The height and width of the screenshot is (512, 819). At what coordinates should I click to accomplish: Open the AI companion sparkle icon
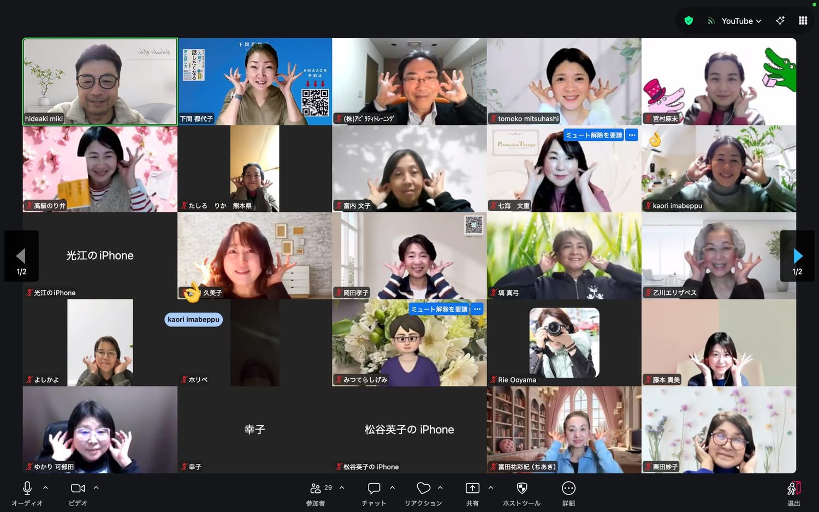click(780, 21)
